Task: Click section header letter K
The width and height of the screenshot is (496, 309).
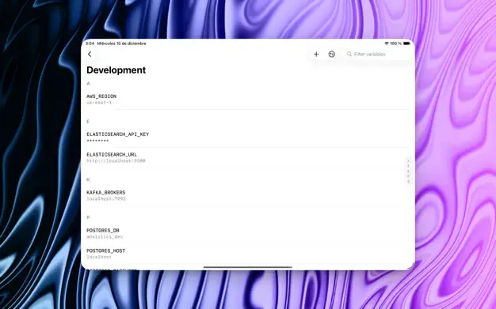Action: coord(88,179)
